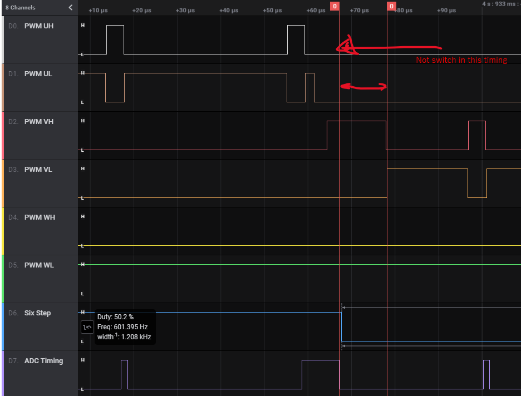This screenshot has width=521, height=396.
Task: Select the timing marker flag beside +80 µs
Action: [391, 6]
